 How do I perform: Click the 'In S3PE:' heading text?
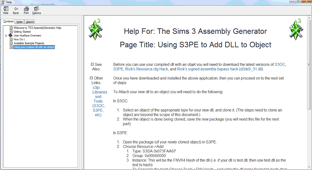click(x=121, y=133)
